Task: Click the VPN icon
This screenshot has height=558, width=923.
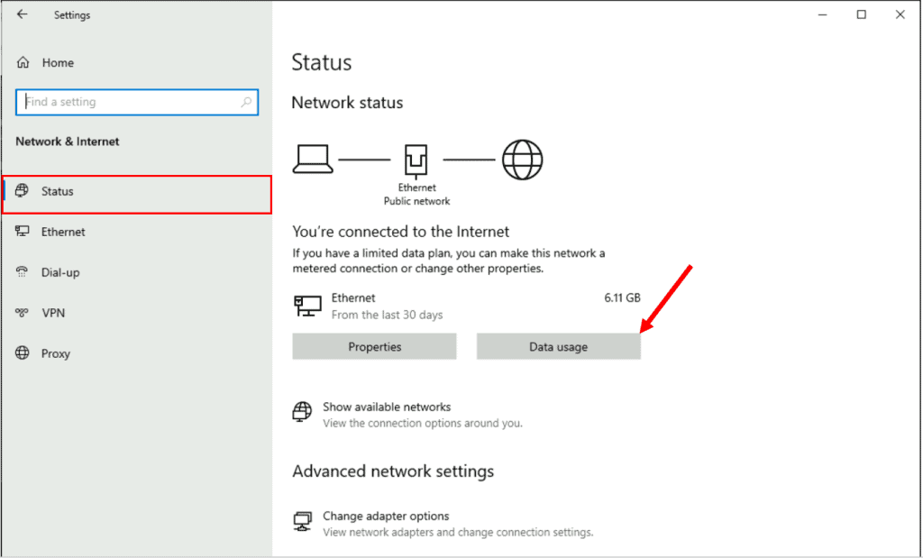Action: click(23, 313)
